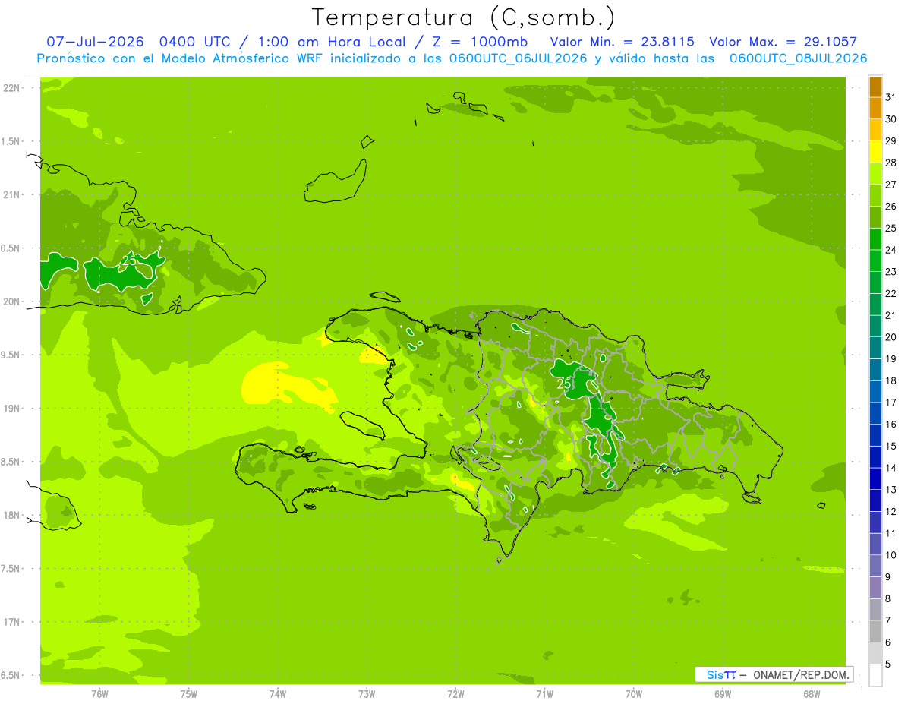
Task: Pick the blue legend band between 15 and 16
Action: coord(875,435)
